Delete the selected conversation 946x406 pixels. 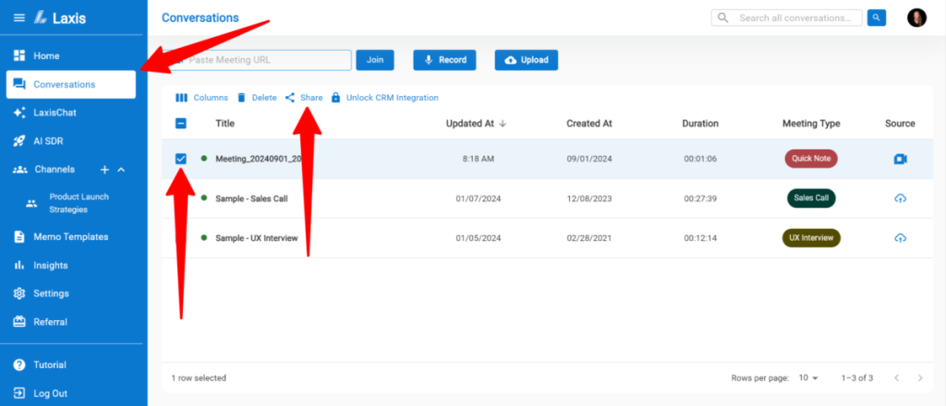click(x=256, y=98)
